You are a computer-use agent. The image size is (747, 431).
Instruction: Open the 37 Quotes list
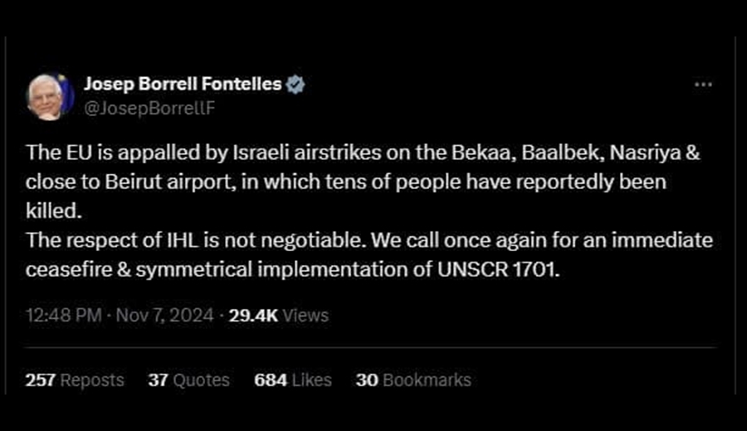coord(188,380)
